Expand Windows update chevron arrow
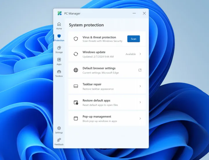Screen dimensions: 209x160 point(140,54)
